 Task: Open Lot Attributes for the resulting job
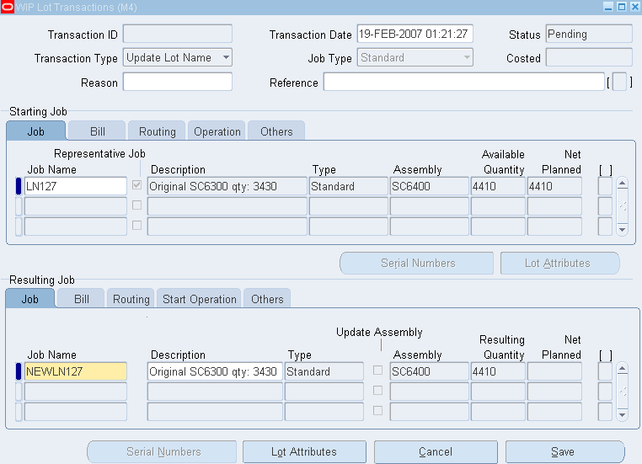[305, 451]
